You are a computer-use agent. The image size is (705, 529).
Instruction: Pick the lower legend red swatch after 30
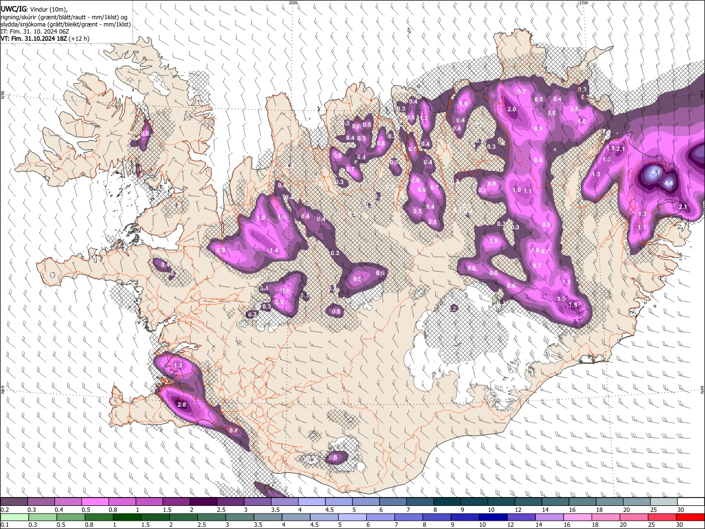click(691, 517)
